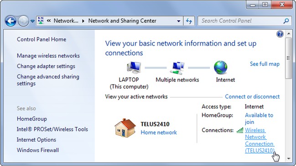Open Manage wireless networks

48,55
